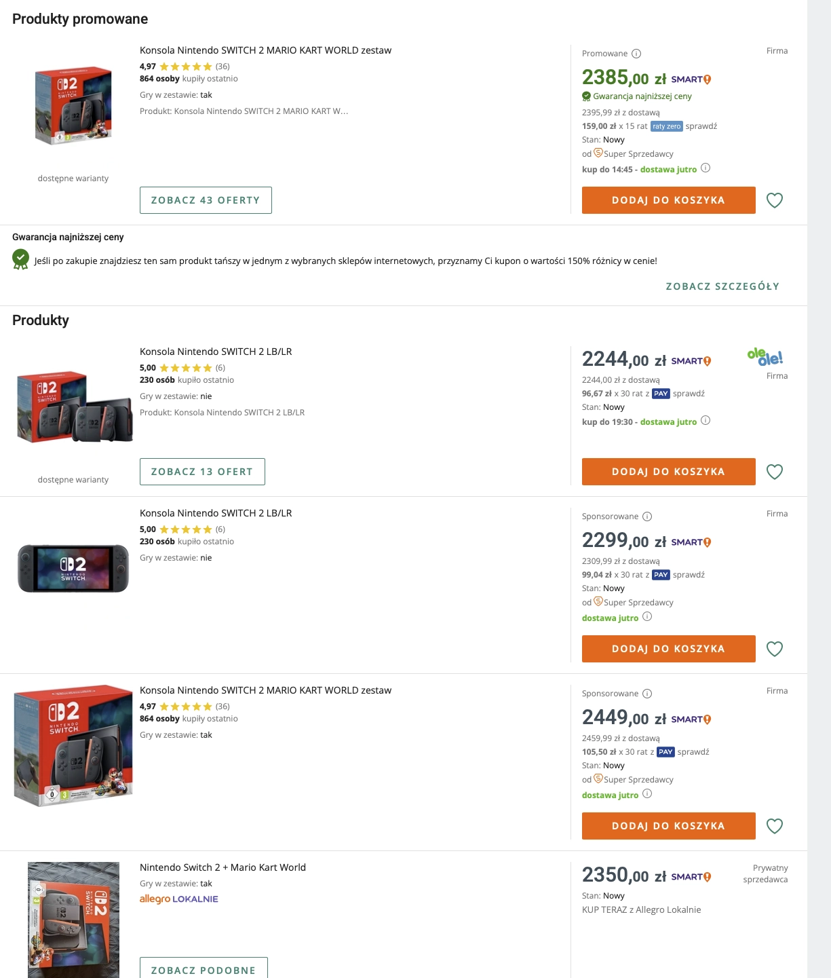The image size is (831, 978).
Task: Click info icon for 19:30 delivery cutoff
Action: (706, 421)
